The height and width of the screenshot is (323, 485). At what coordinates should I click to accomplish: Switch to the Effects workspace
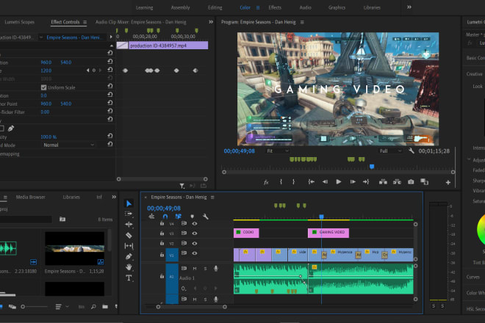[x=275, y=7]
